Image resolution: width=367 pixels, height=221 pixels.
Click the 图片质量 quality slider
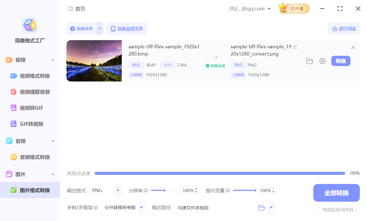244,190
